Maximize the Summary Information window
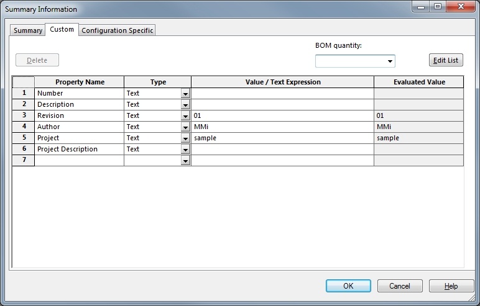This screenshot has width=480, height=306. pos(438,6)
